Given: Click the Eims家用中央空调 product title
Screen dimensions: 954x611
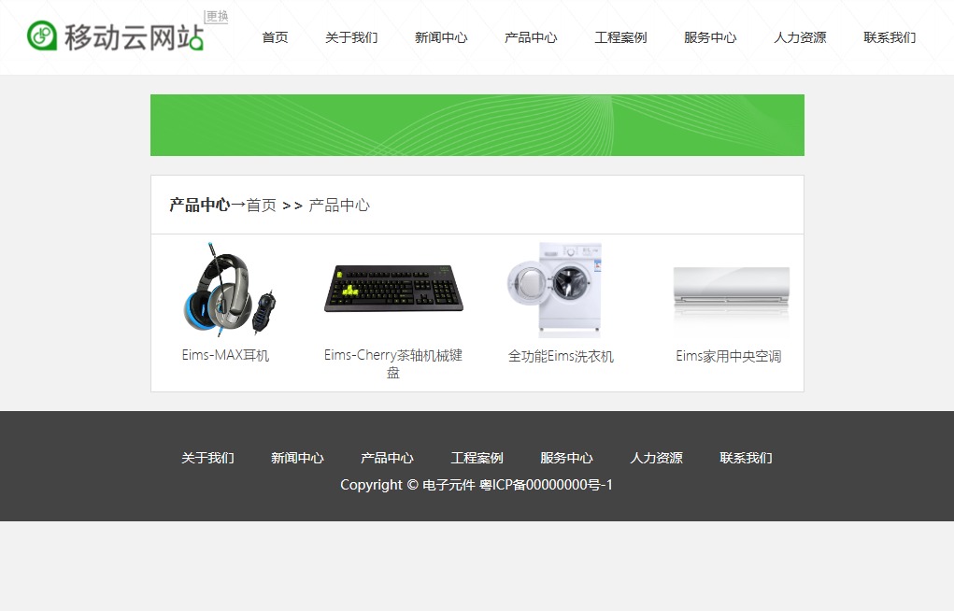Looking at the screenshot, I should [x=729, y=357].
